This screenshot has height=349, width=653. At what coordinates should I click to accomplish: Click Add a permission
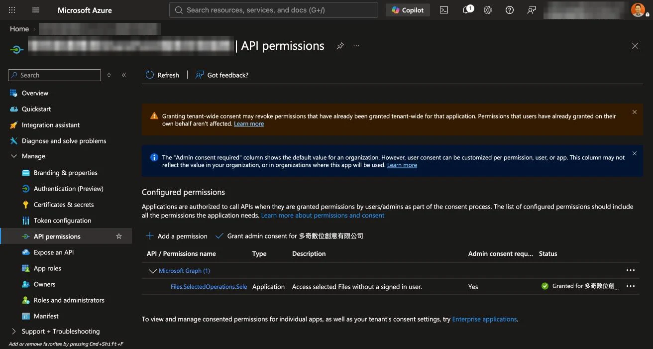point(177,236)
